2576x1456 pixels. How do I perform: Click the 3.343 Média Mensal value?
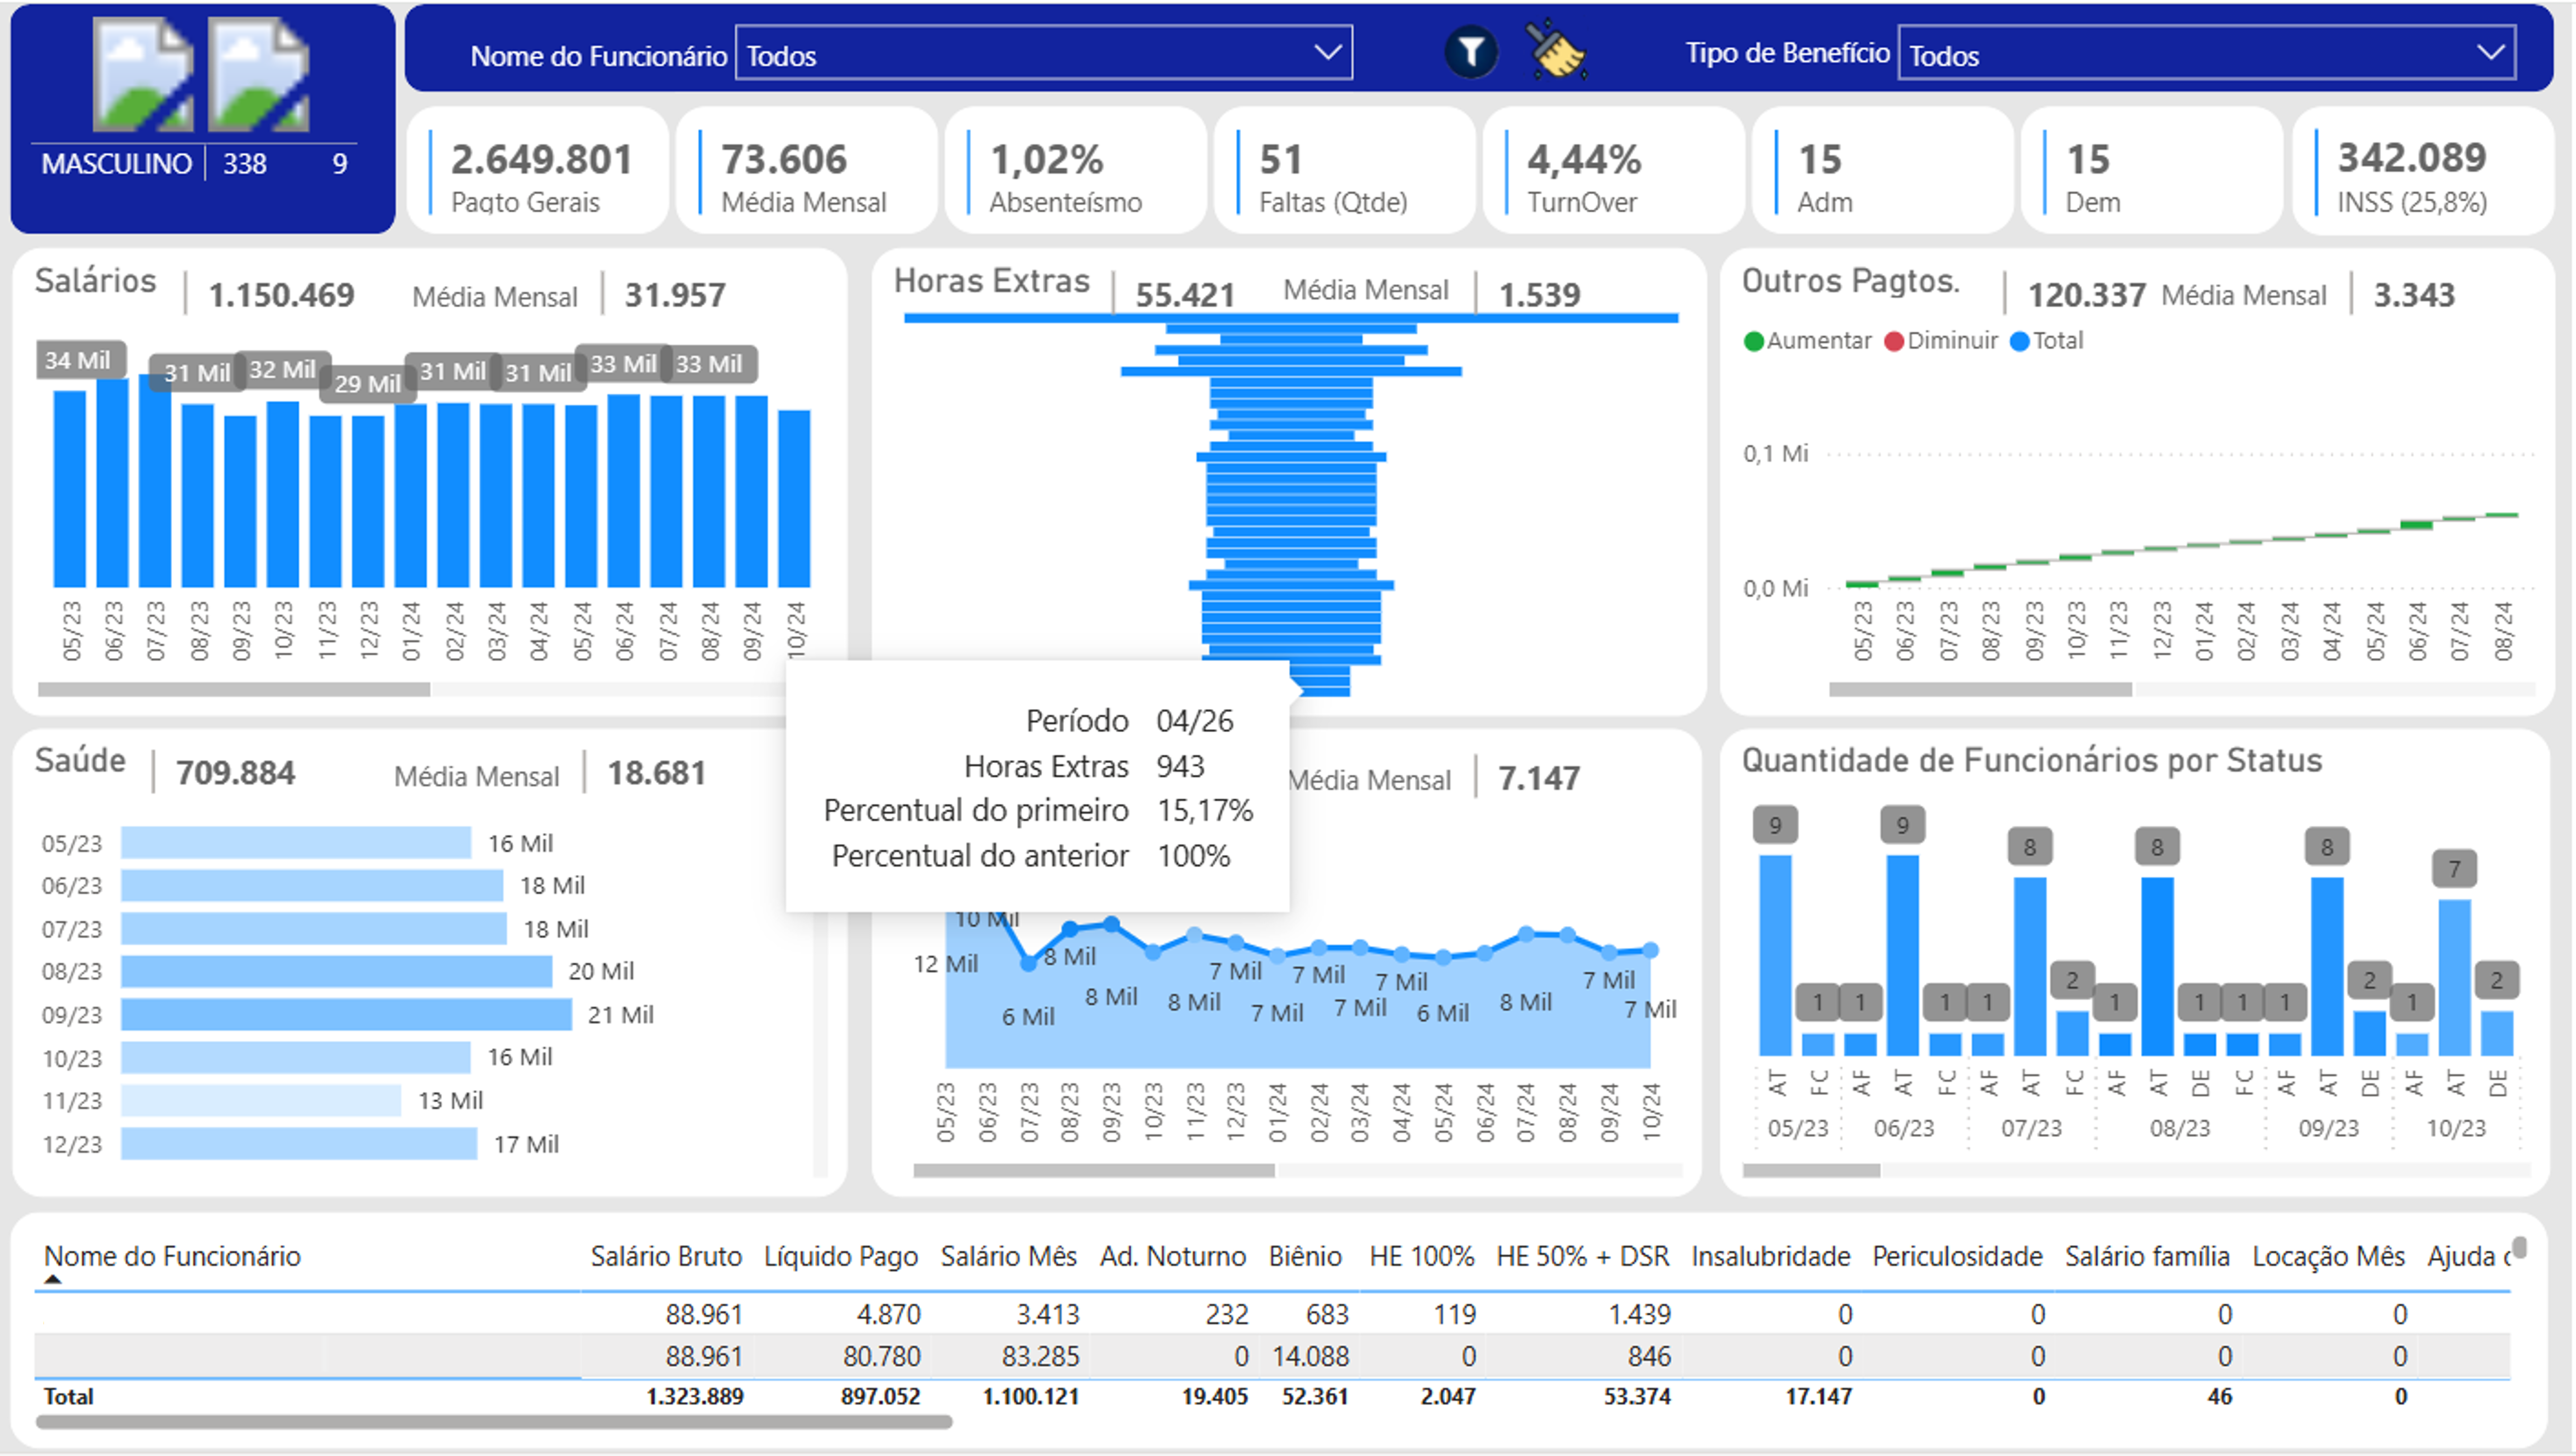tap(2414, 295)
